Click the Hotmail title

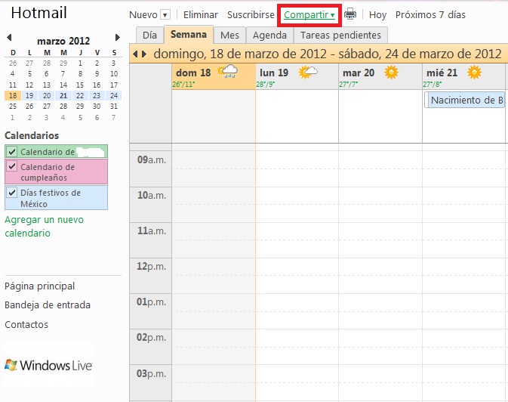tap(39, 13)
